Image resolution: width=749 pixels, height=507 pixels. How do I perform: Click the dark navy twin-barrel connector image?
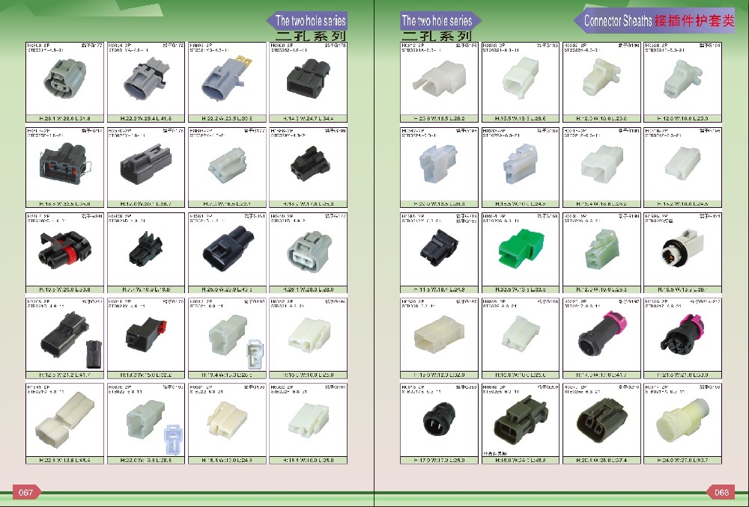[228, 249]
